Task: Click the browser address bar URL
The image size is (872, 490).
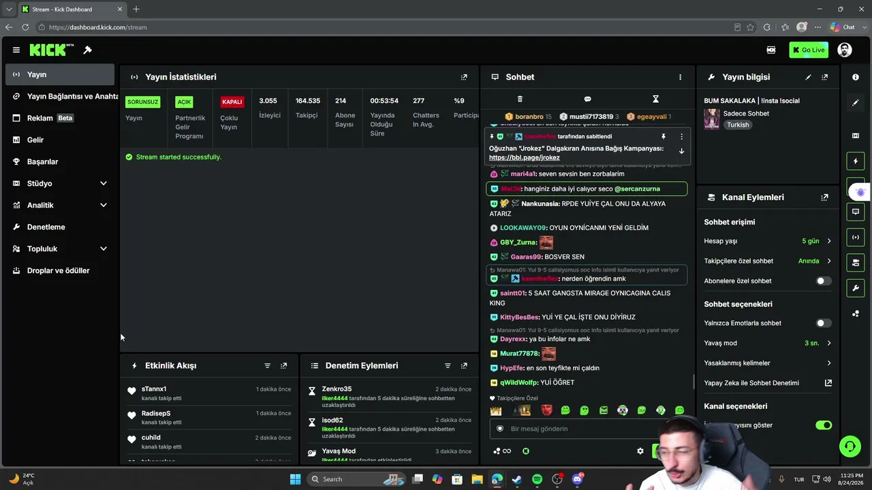Action: (x=98, y=27)
